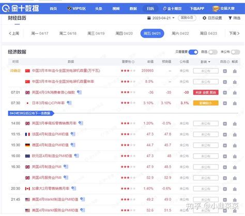The width and height of the screenshot is (245, 216).
Task: Select the 周一 04/17 day tab
Action: coord(40,33)
